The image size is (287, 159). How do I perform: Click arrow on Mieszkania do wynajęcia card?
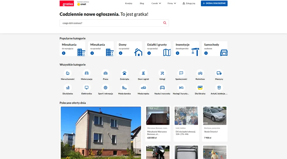(x=64, y=53)
